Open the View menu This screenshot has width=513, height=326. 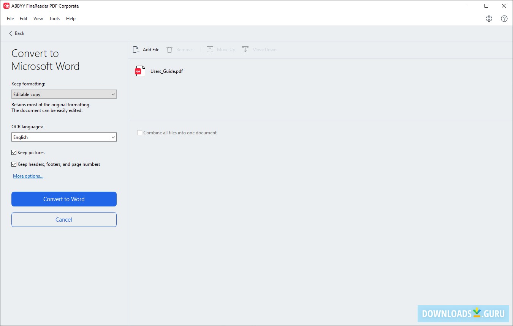[38, 19]
